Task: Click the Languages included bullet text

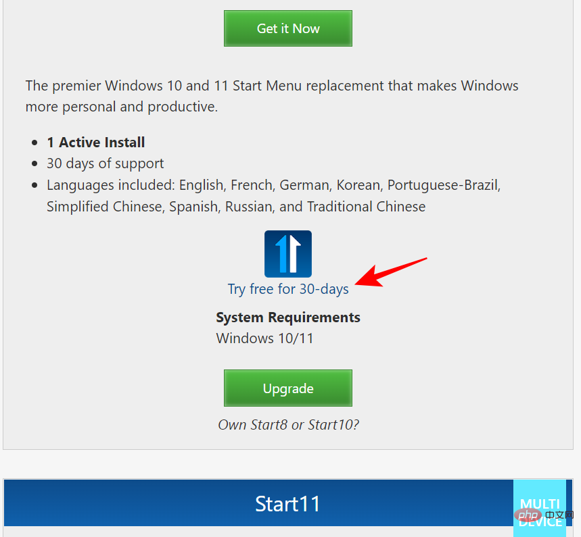Action: tap(273, 196)
